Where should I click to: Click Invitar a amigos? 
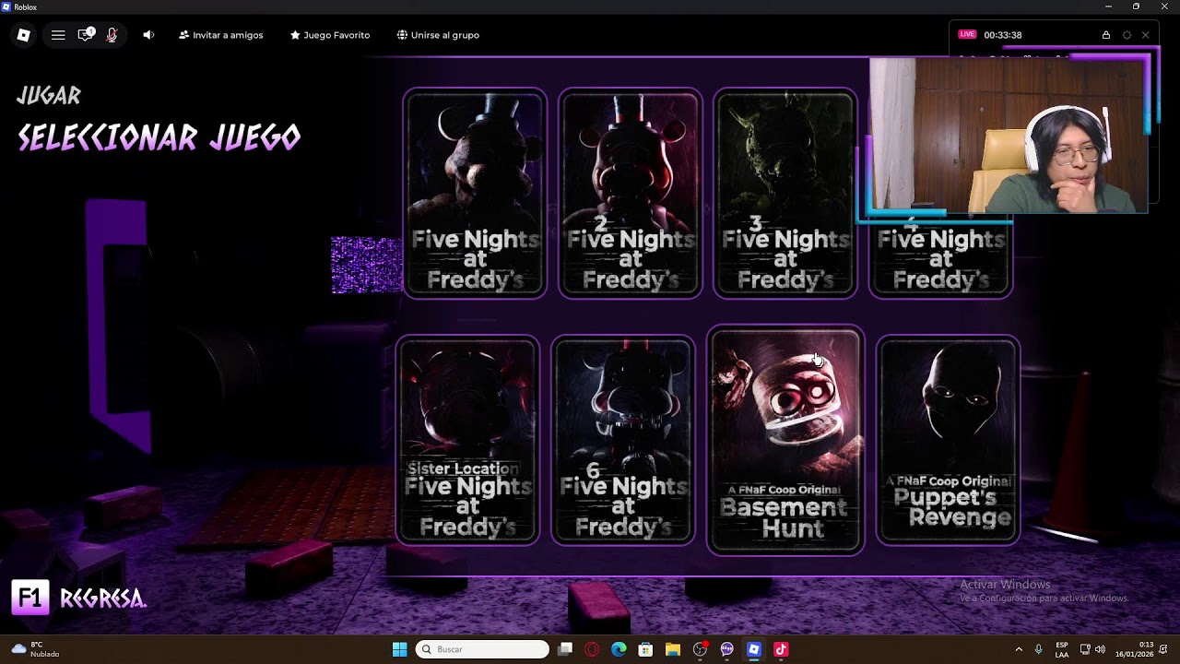click(221, 35)
